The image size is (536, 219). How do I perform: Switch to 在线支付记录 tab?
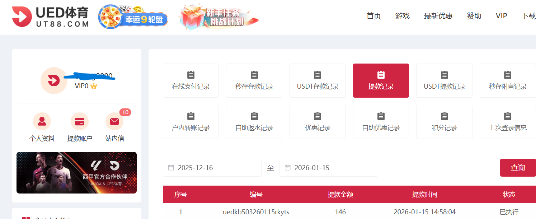pyautogui.click(x=191, y=80)
